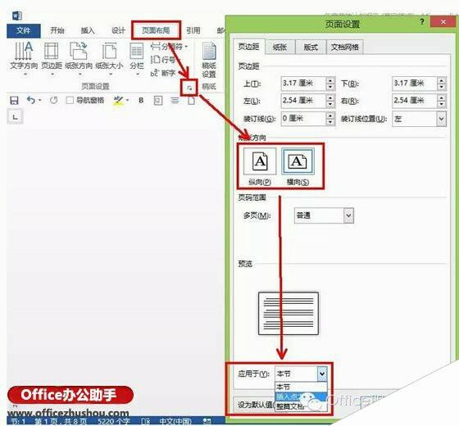Switch to the 设计 ribbon tab
This screenshot has width=459, height=426.
(x=118, y=30)
